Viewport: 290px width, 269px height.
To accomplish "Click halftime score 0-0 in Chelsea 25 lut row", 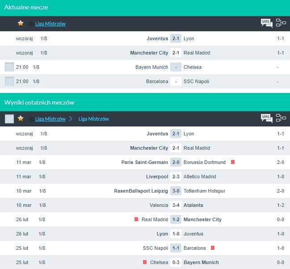I will [280, 262].
